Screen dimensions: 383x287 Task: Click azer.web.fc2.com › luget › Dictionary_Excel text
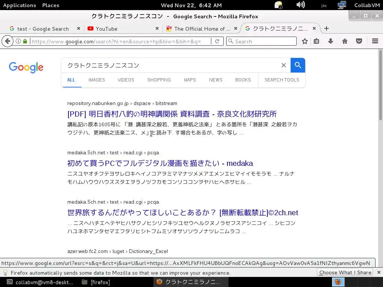[x=117, y=251]
